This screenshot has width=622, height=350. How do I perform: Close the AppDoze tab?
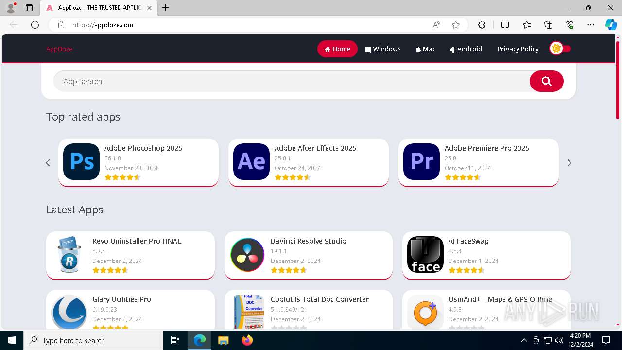click(x=149, y=8)
